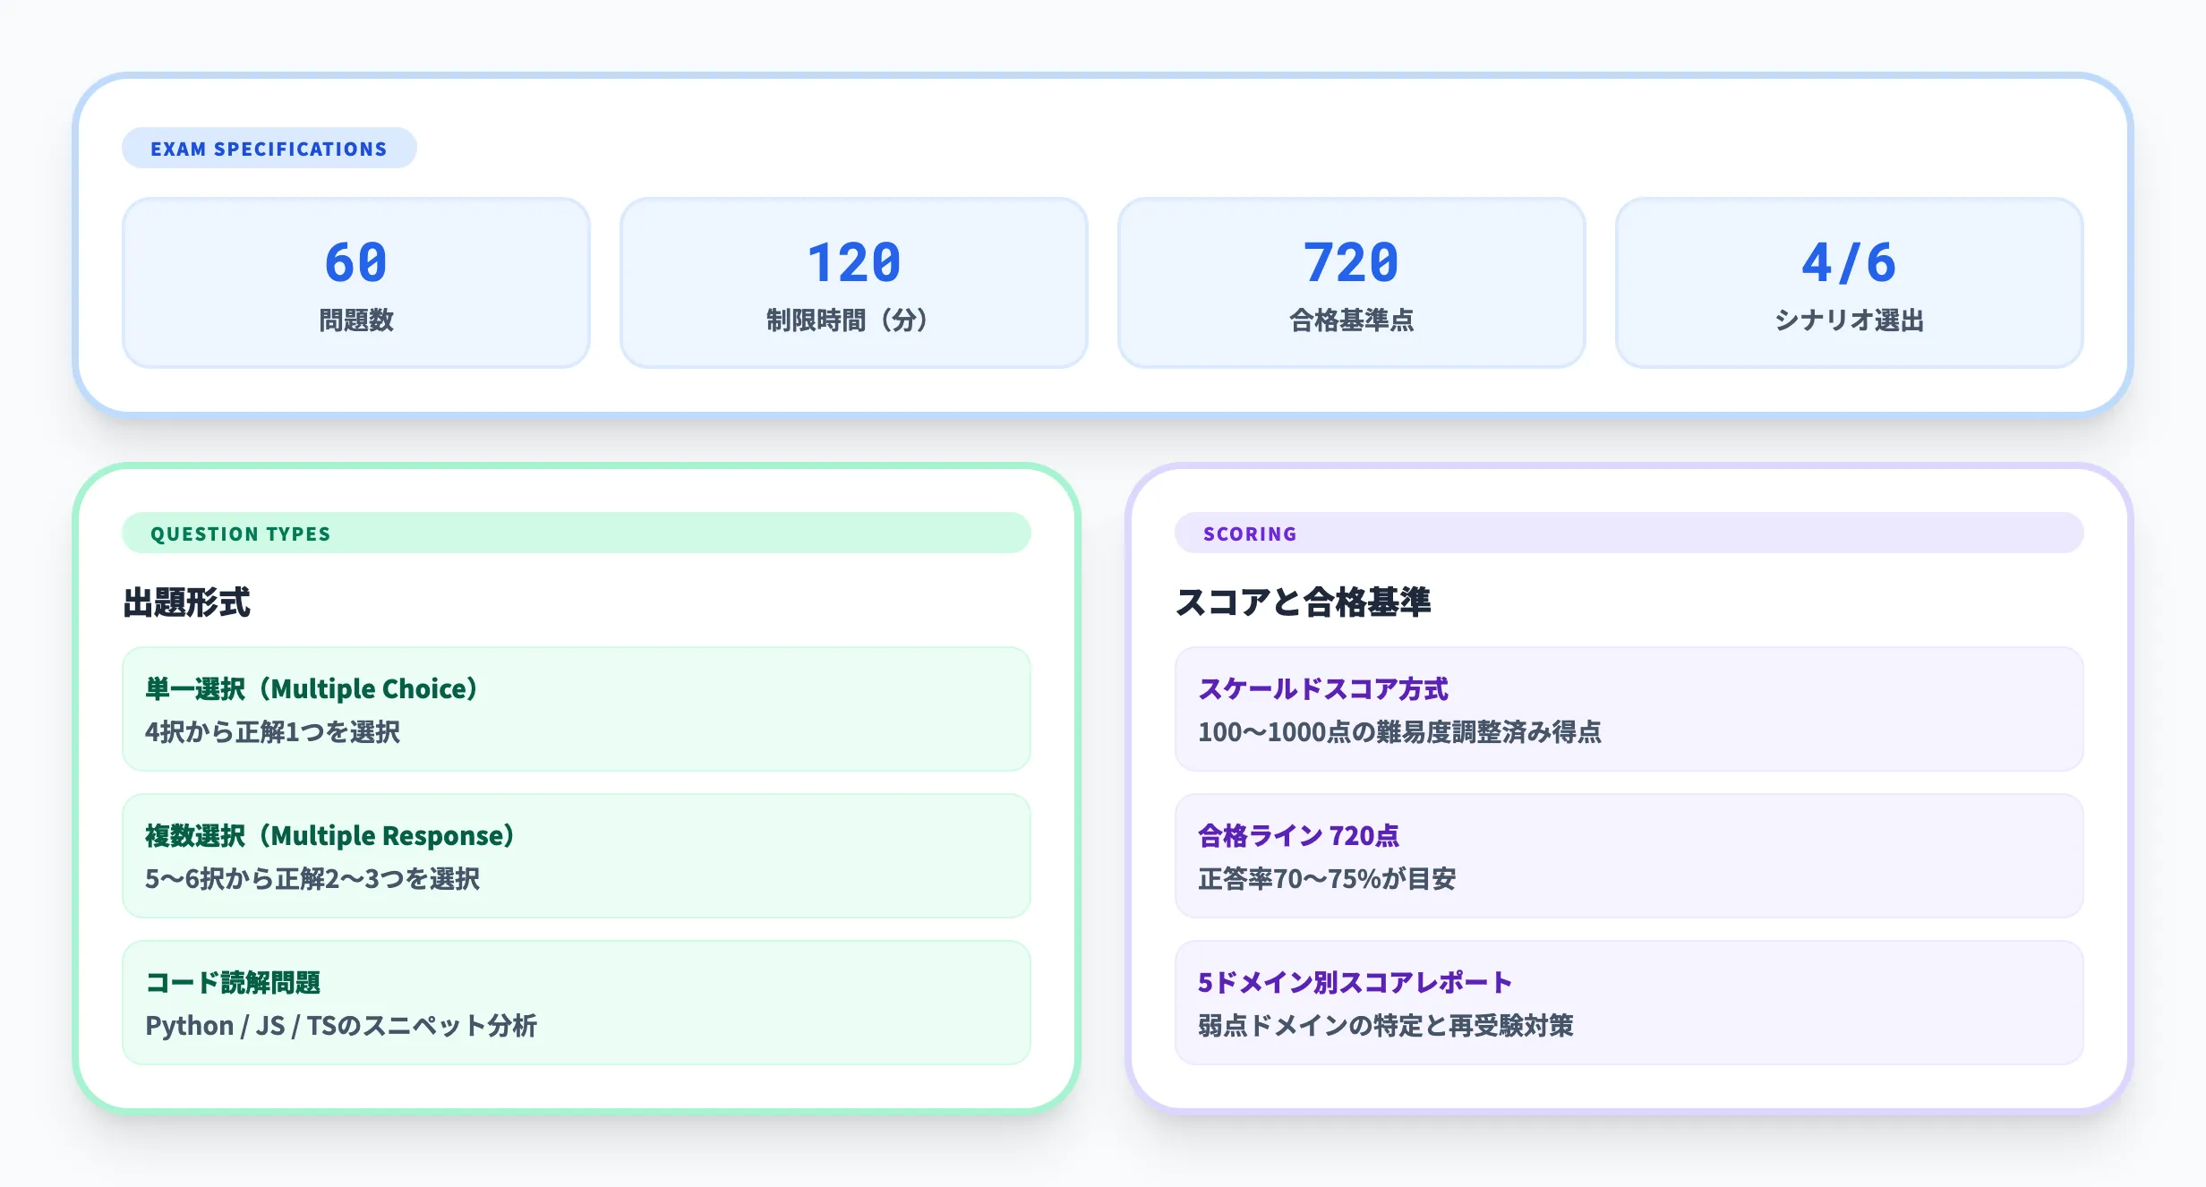Open the 複数選択（Multiple Response）item
This screenshot has width=2206, height=1187.
coord(577,856)
